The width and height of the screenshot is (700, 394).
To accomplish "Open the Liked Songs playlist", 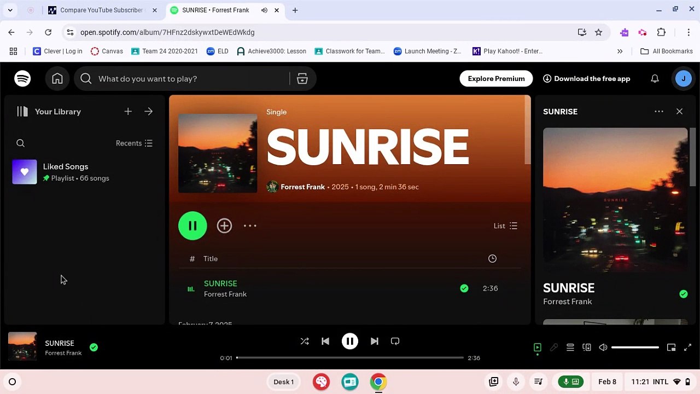I will [84, 172].
